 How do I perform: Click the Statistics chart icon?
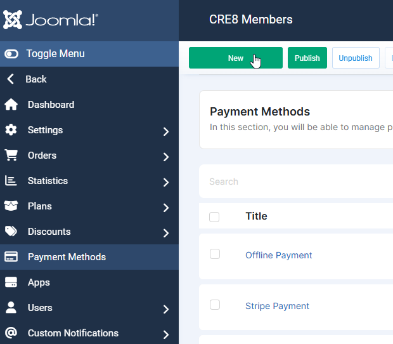(11, 181)
